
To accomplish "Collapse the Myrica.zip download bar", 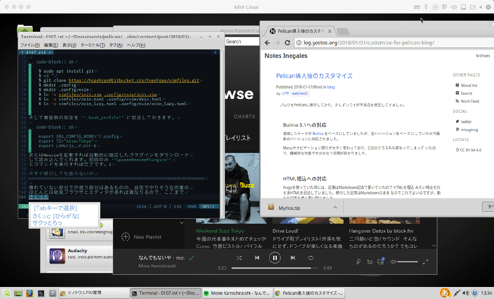I will (x=335, y=207).
